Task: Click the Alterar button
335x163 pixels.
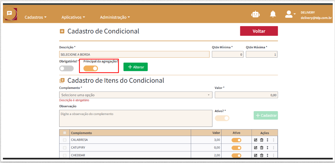Action: [135, 67]
